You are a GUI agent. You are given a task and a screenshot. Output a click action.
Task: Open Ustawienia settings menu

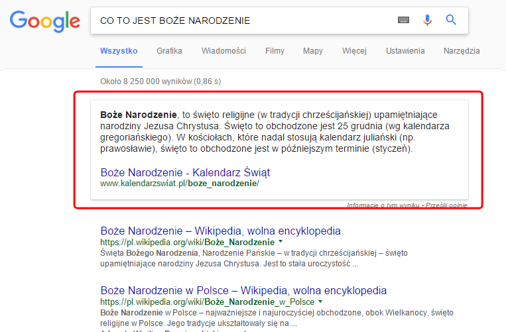pyautogui.click(x=405, y=51)
